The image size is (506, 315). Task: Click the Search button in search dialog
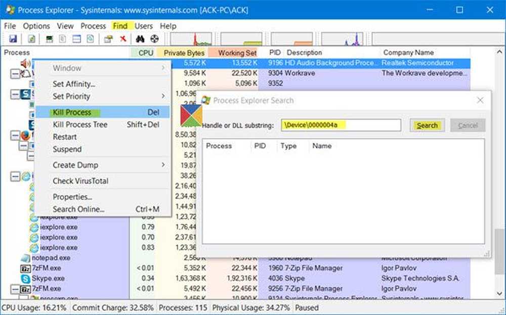(427, 125)
